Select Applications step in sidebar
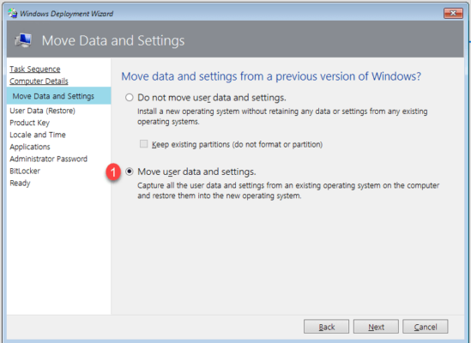Screen dimensions: 471x343 click(x=30, y=147)
